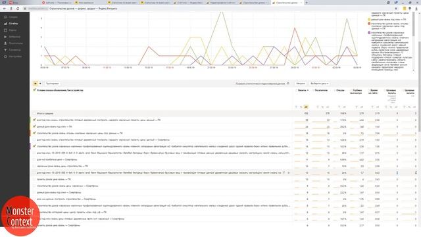Switch to the first Строительство домов browser tab
The width and height of the screenshot is (421, 237).
(255, 3)
